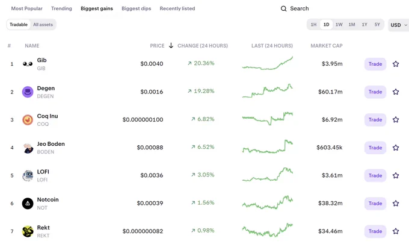Click the Jeo Boden asset name
The width and height of the screenshot is (409, 244).
[51, 144]
